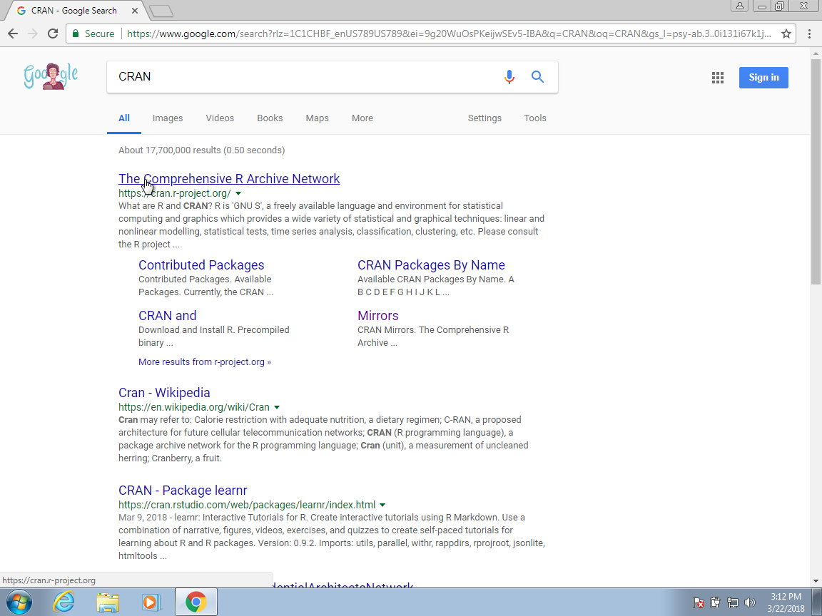Image resolution: width=822 pixels, height=616 pixels.
Task: Switch to the Images tab
Action: [168, 118]
